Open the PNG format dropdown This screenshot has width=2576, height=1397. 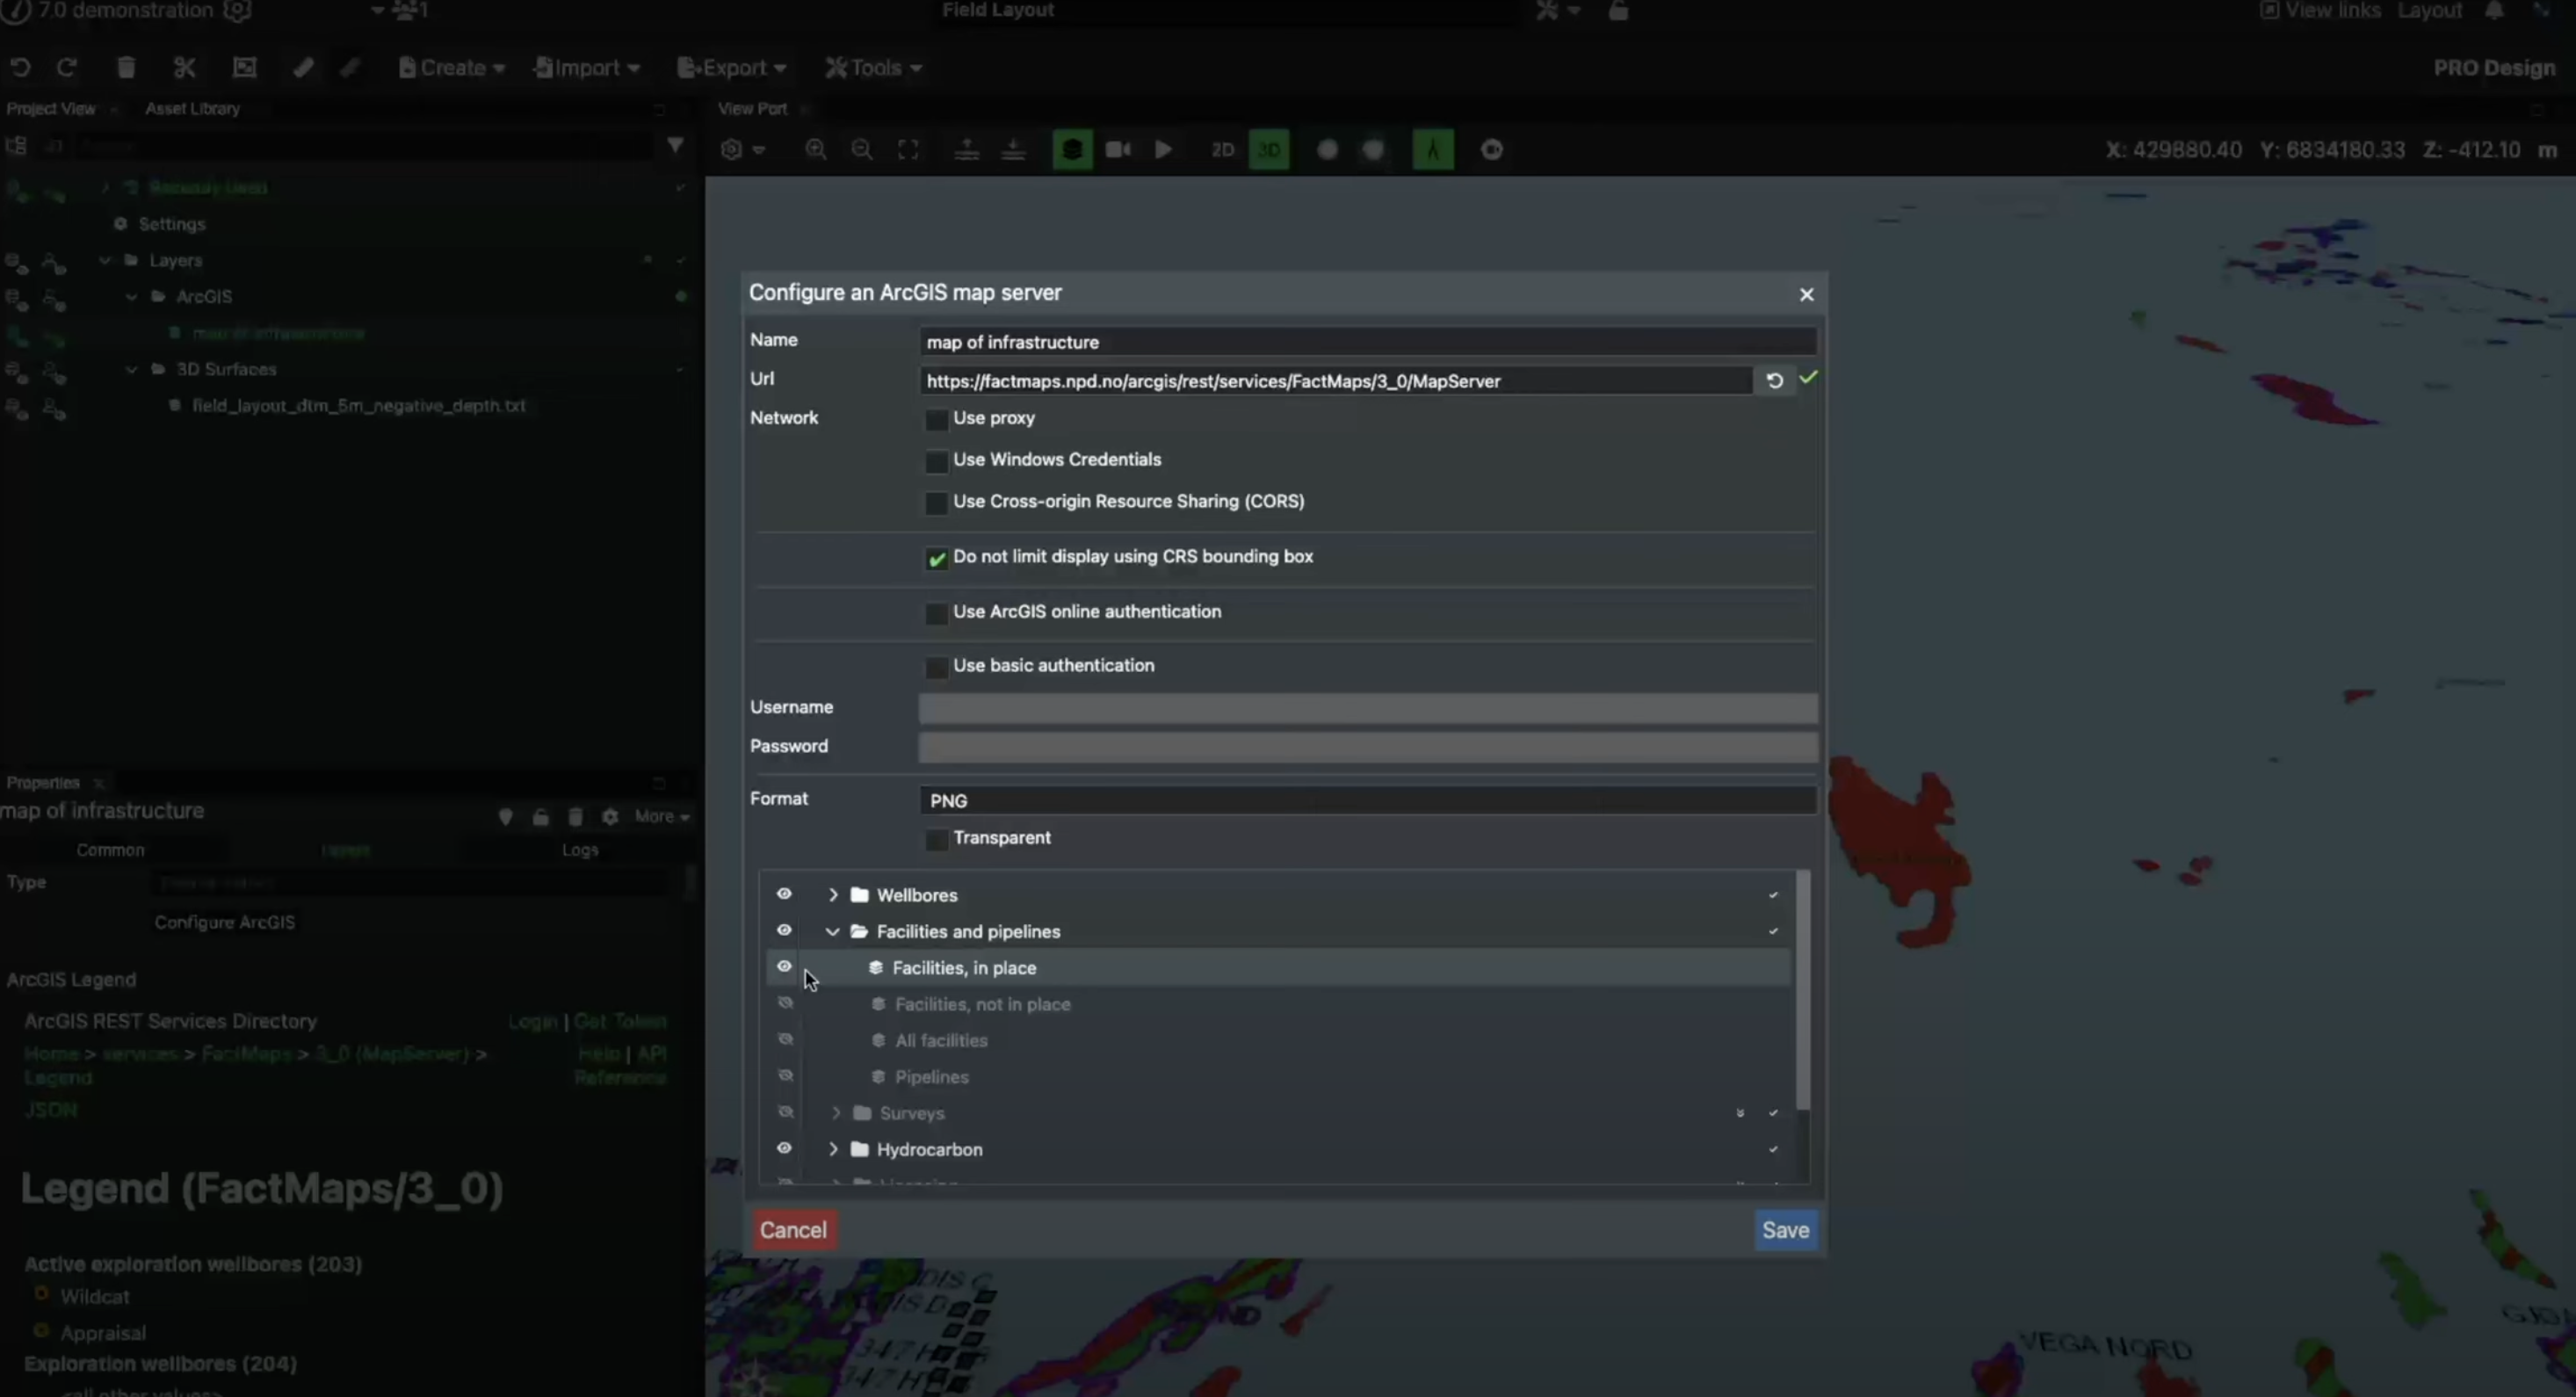1366,800
